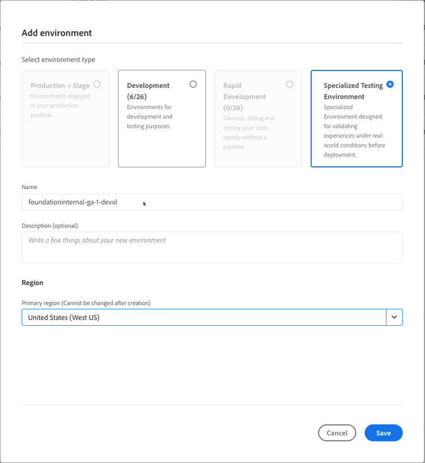Image resolution: width=425 pixels, height=463 pixels.
Task: Click the Save button
Action: coord(384,433)
